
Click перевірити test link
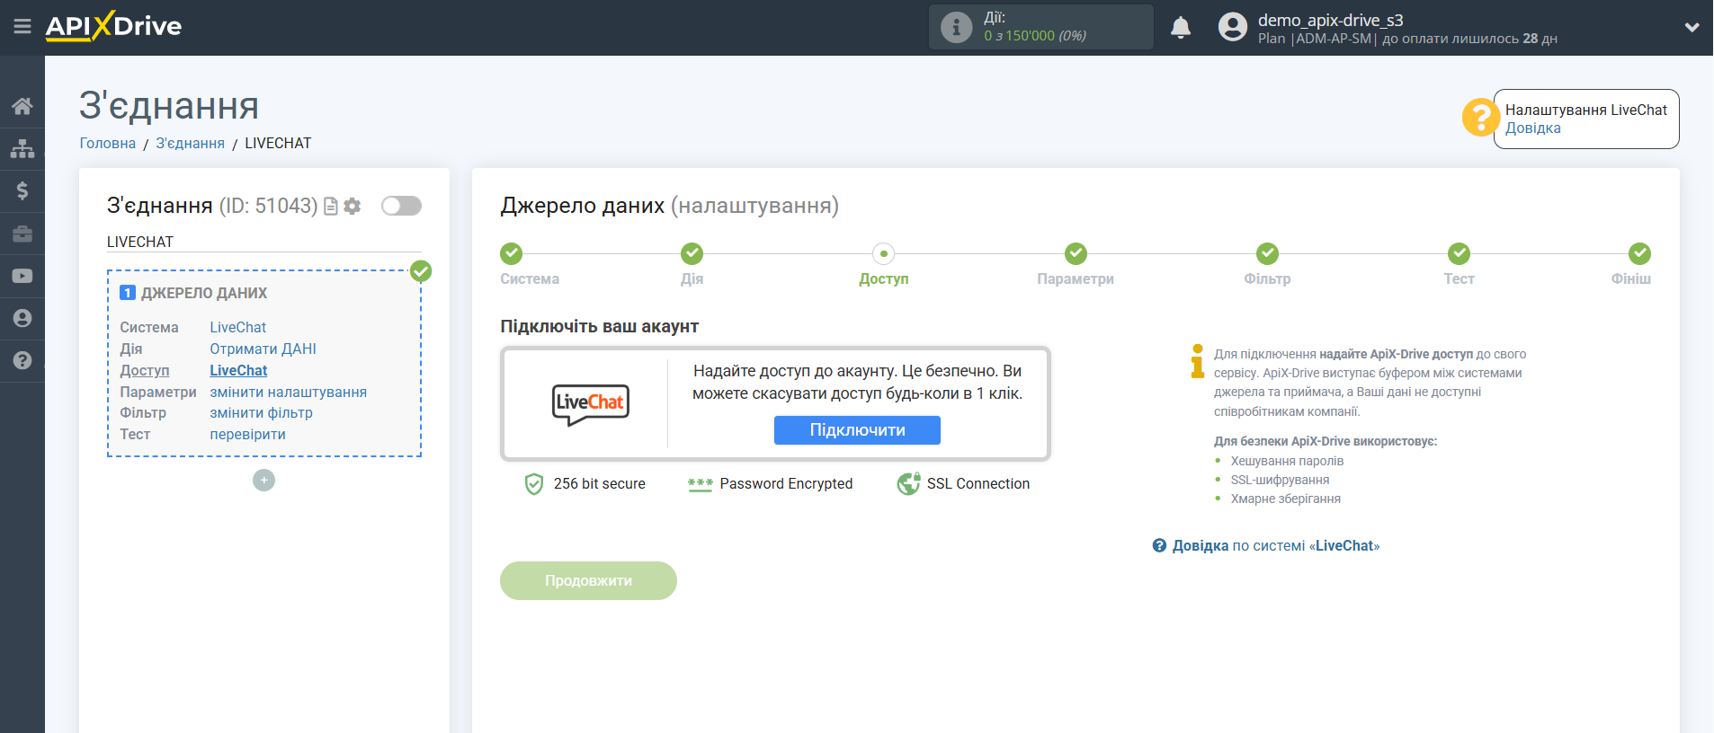click(247, 434)
